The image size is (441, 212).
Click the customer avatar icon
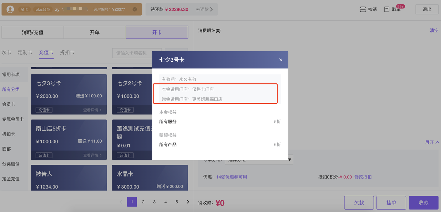pos(10,9)
